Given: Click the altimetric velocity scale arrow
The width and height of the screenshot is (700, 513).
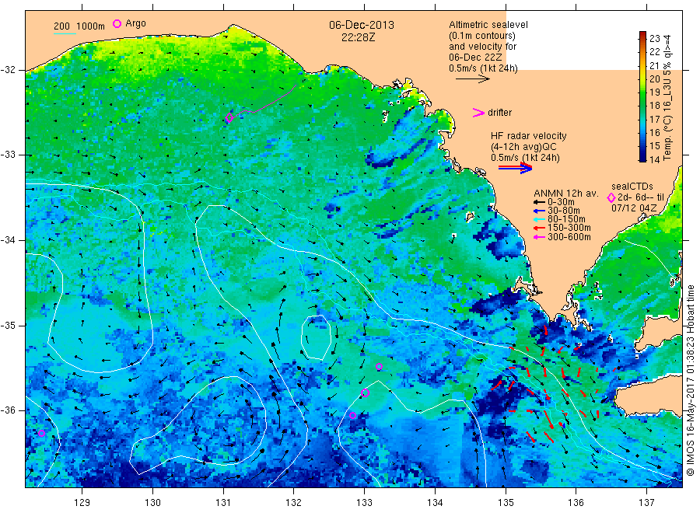Looking at the screenshot, I should (x=472, y=79).
